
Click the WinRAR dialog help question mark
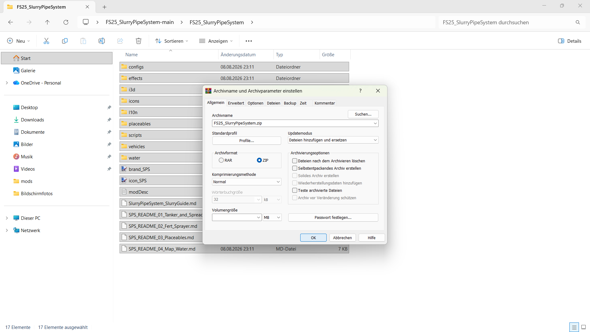(x=360, y=91)
